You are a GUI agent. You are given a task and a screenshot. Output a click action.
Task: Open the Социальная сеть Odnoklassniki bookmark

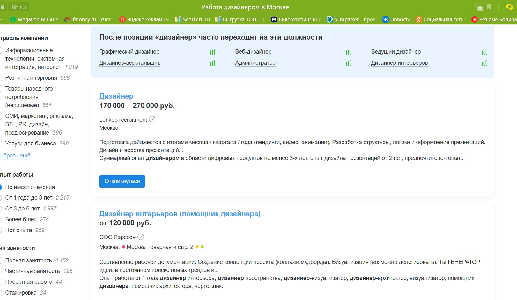(441, 19)
